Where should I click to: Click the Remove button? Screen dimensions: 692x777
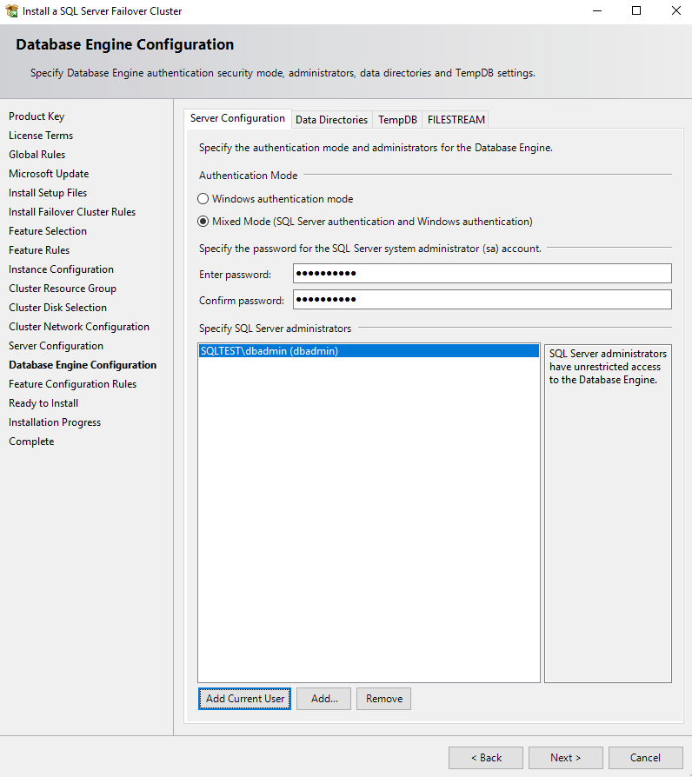point(383,699)
